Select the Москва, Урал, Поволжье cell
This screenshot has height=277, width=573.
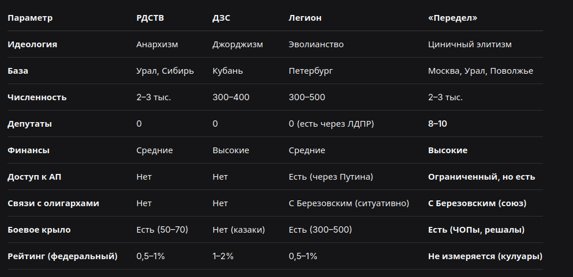coord(481,71)
